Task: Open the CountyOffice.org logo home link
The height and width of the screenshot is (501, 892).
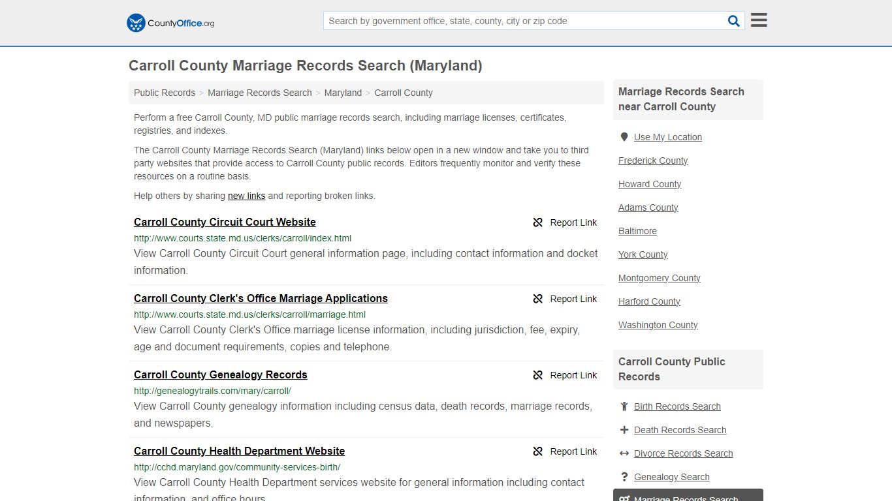Action: coord(170,23)
